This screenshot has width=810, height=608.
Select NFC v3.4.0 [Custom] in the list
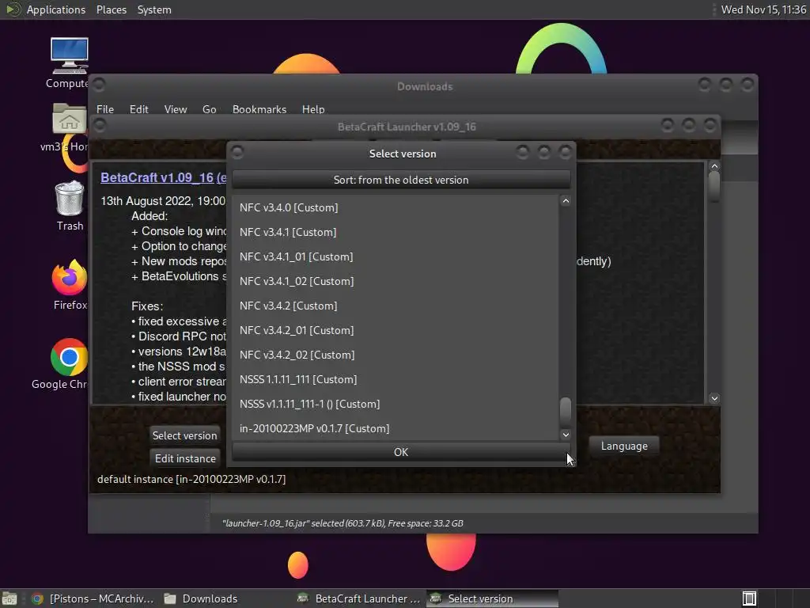[x=396, y=207]
